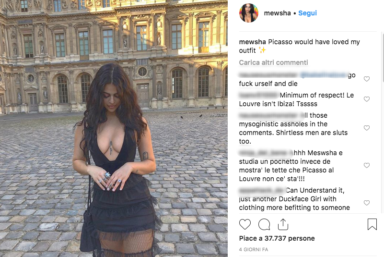This screenshot has width=384, height=257.
Task: Open mewsha username in the caption
Action: (253, 42)
